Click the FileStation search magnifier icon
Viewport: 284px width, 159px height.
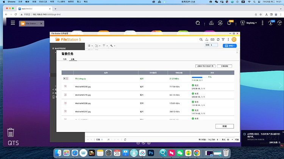coord(201,40)
